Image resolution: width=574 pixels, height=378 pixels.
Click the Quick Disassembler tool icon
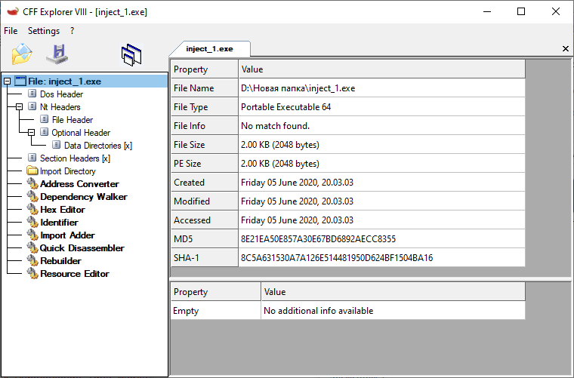[x=32, y=248]
